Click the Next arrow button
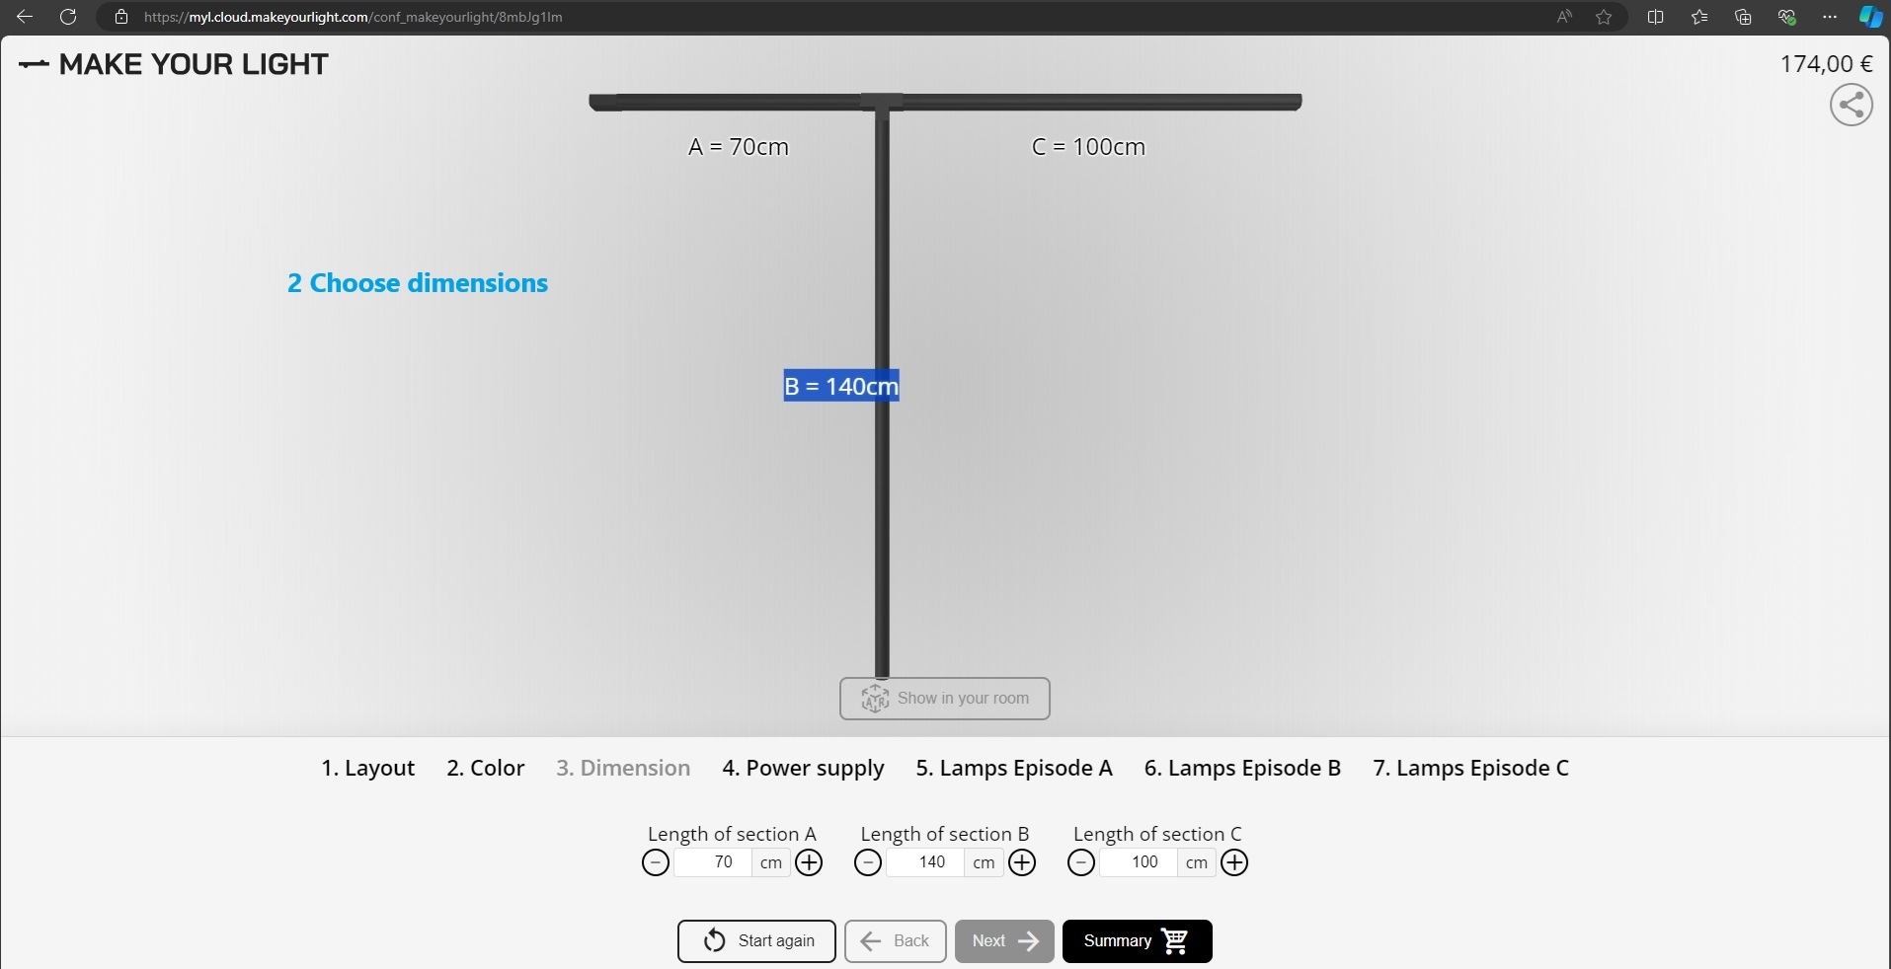Image resolution: width=1891 pixels, height=969 pixels. (x=1004, y=941)
